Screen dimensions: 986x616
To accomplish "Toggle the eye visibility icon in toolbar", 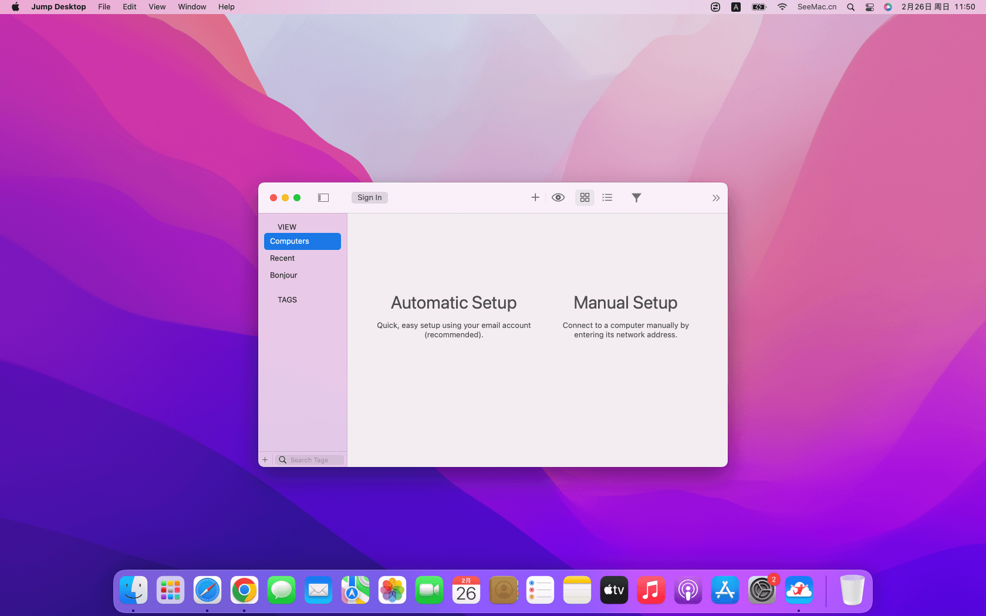I will click(558, 198).
